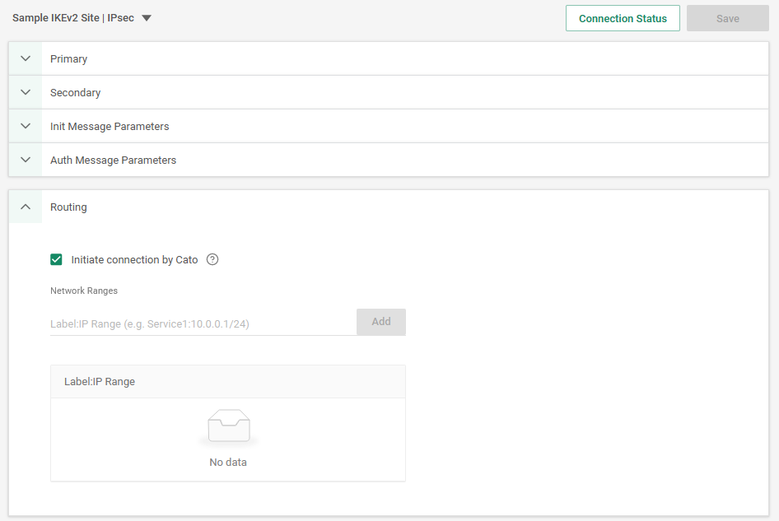Viewport: 779px width, 521px height.
Task: Expand the Init Message Parameters chevron
Action: (26, 127)
